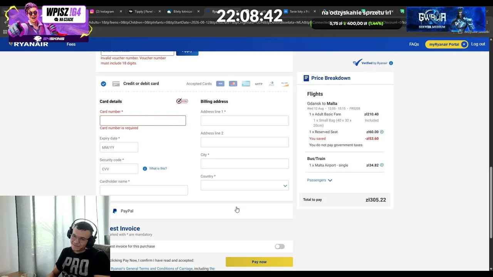The image size is (493, 277).
Task: Open the What is this? CVV help link
Action: [x=158, y=169]
